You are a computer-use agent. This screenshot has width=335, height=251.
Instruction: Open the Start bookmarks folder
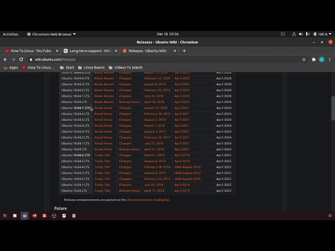67,67
